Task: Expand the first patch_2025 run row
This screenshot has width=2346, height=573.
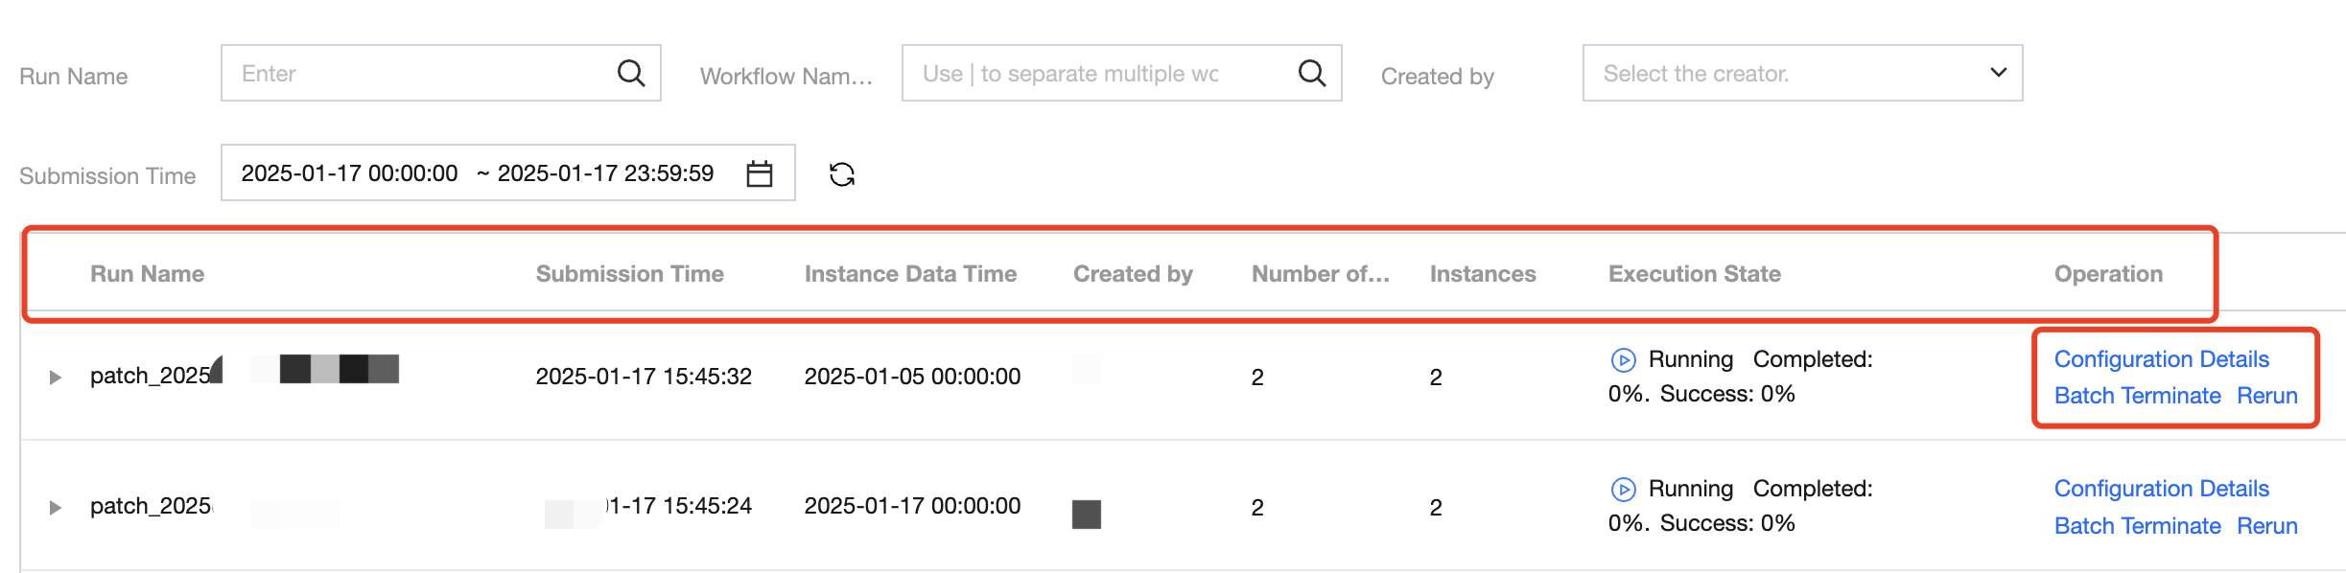Action: point(56,377)
